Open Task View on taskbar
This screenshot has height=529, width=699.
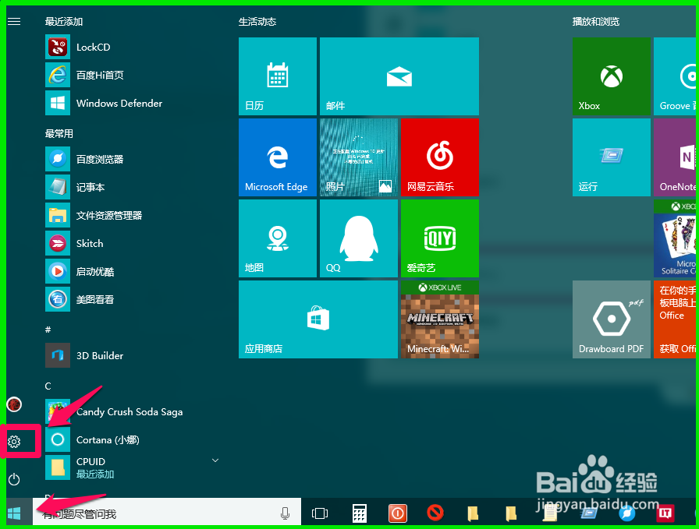click(x=320, y=513)
